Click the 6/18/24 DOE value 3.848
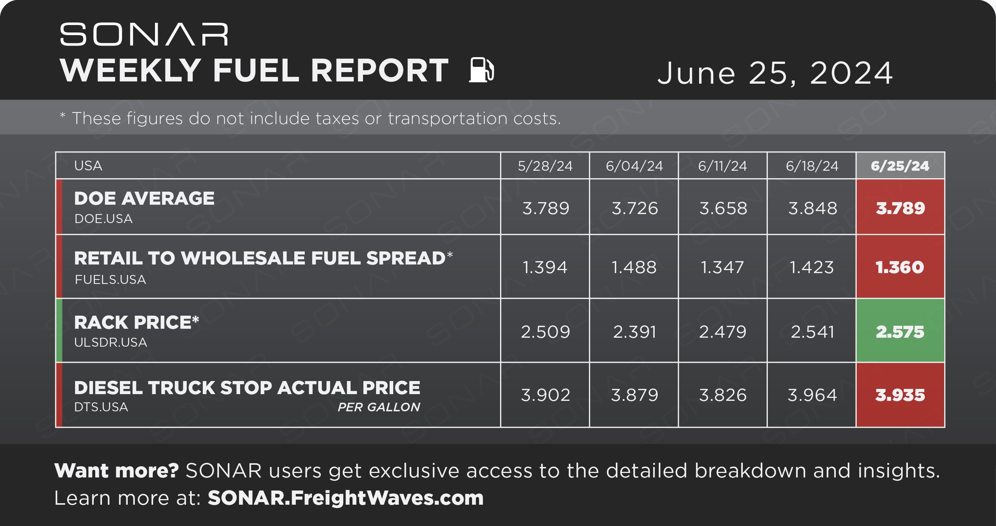Image resolution: width=996 pixels, height=526 pixels. coord(812,208)
